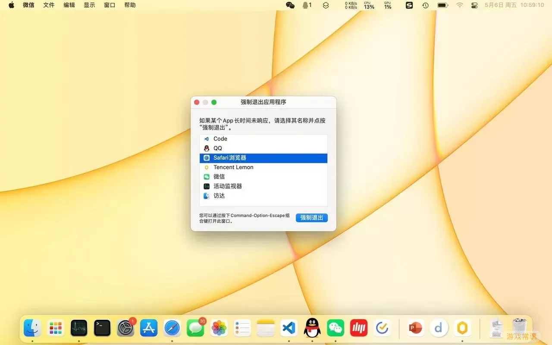The height and width of the screenshot is (345, 552).
Task: Click the WeChat status icon in menu bar
Action: (x=290, y=5)
